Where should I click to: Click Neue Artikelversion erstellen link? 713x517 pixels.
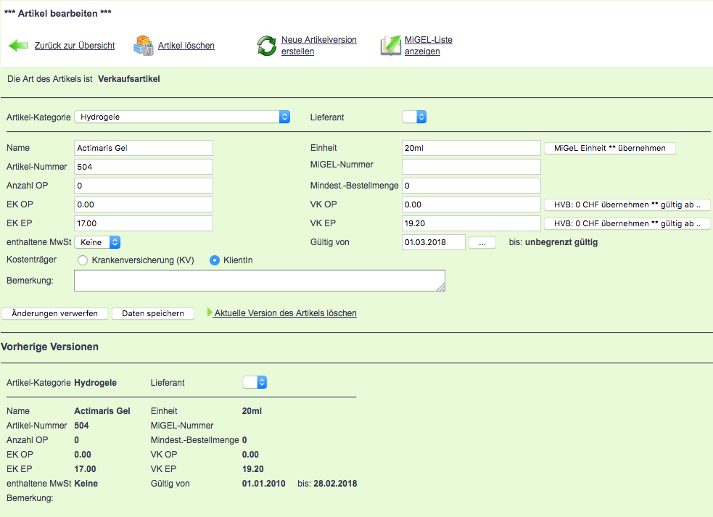(x=318, y=46)
